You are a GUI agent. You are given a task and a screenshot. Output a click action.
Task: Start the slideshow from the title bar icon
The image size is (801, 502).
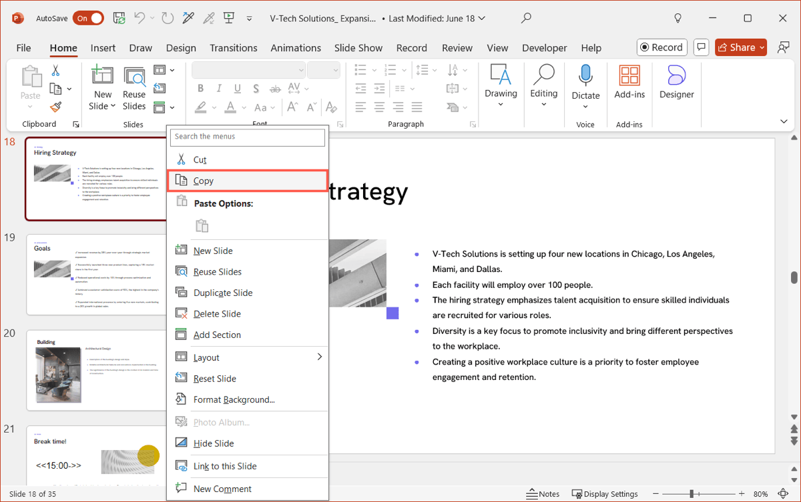click(229, 19)
